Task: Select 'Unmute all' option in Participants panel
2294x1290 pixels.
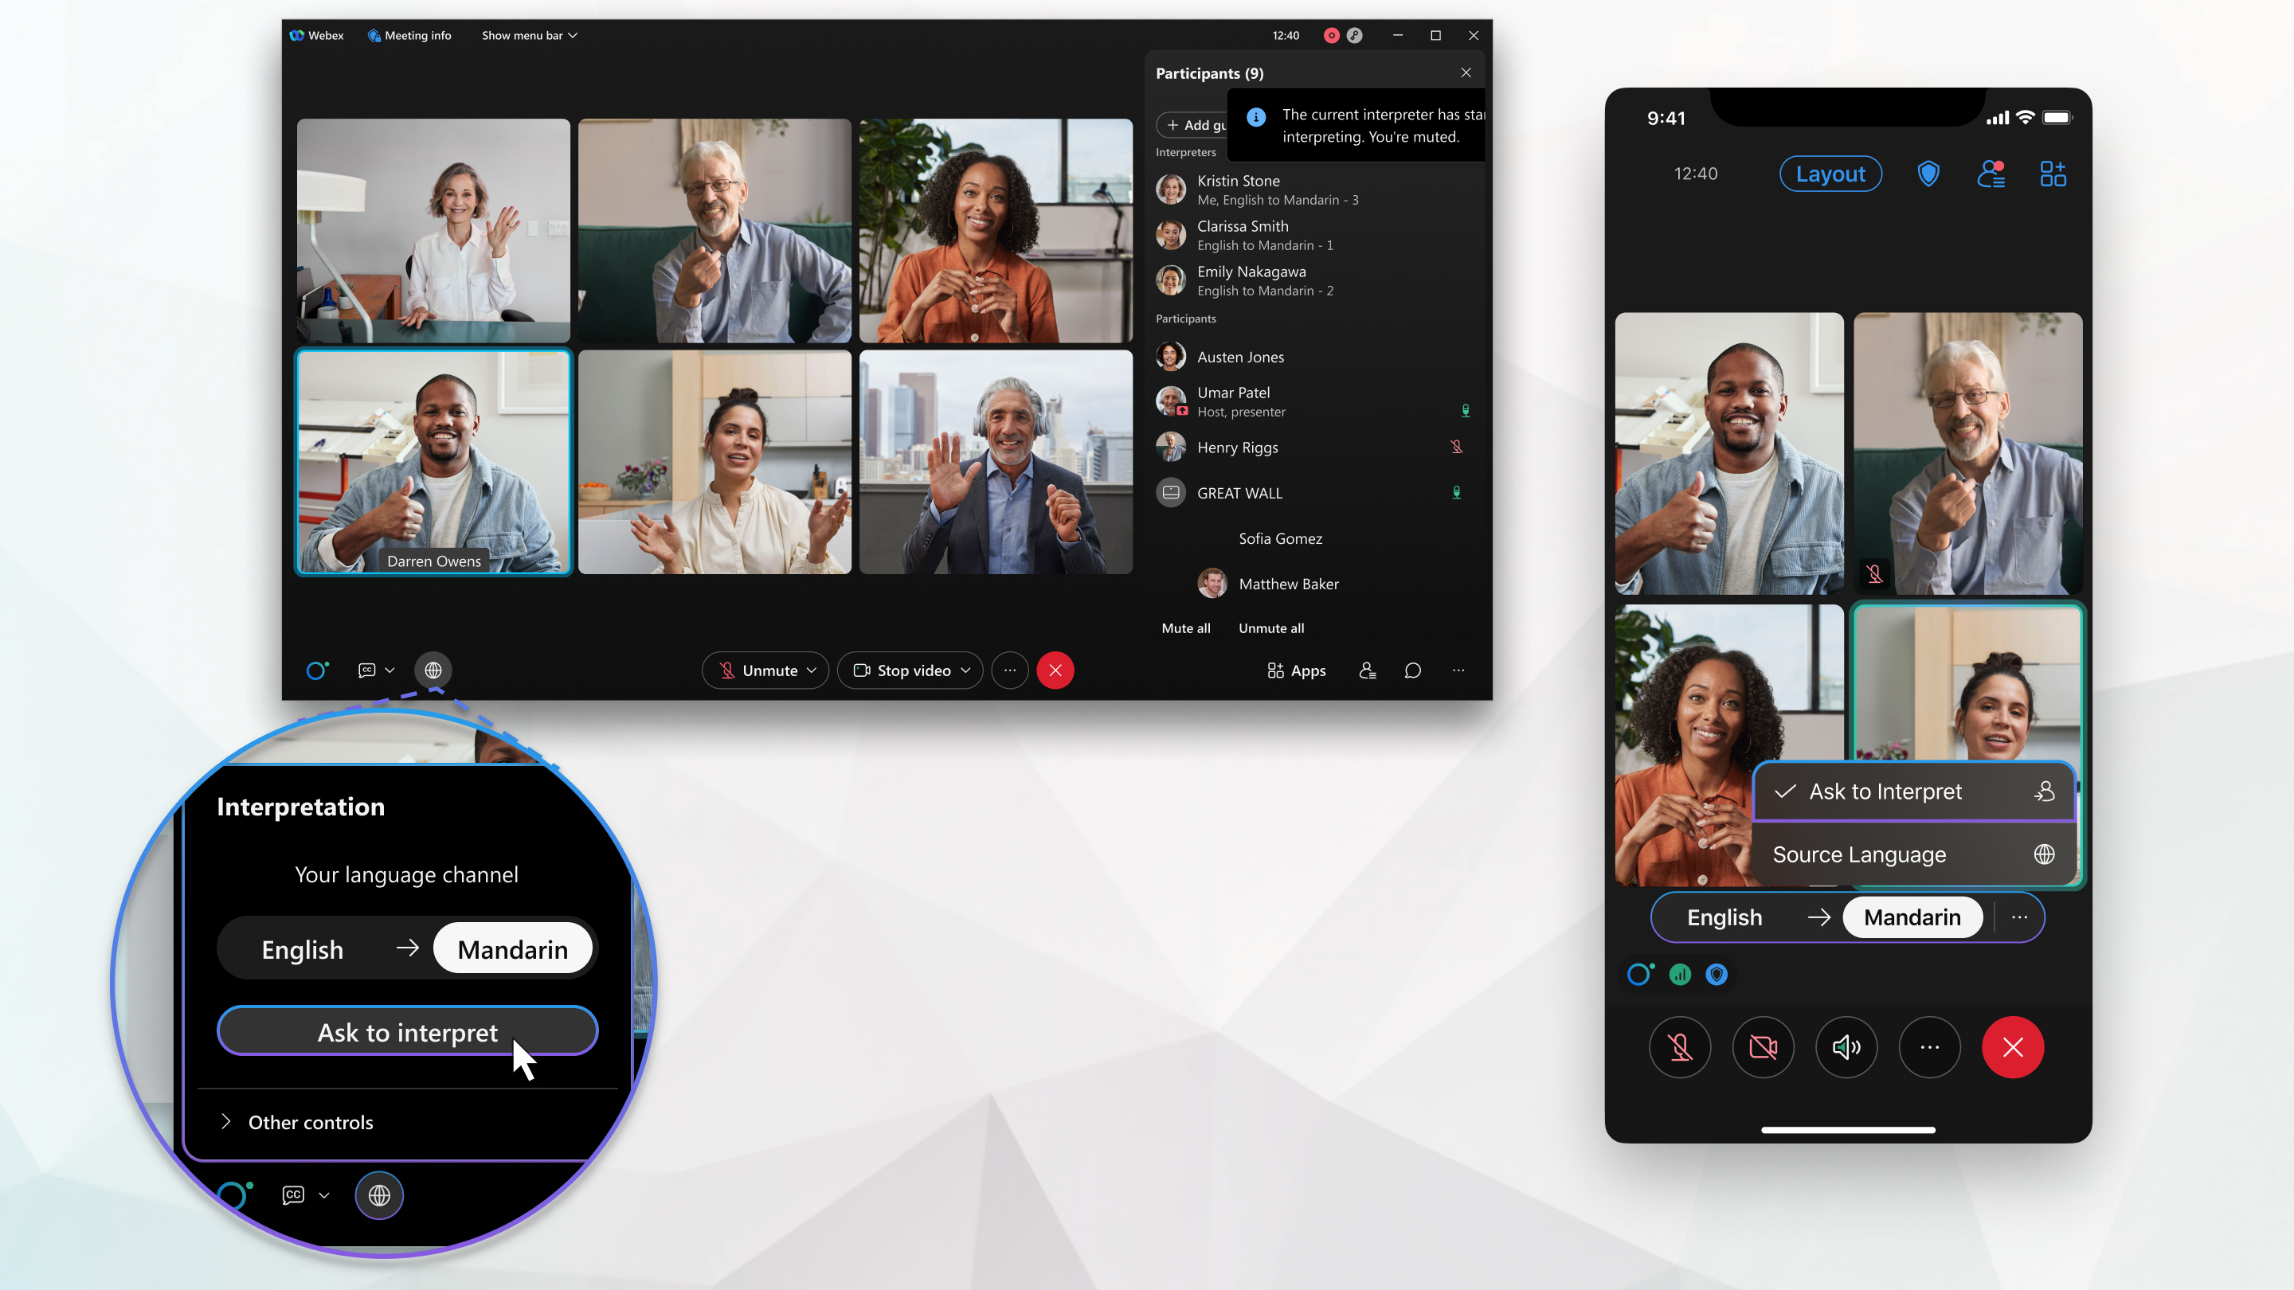Action: [1271, 627]
